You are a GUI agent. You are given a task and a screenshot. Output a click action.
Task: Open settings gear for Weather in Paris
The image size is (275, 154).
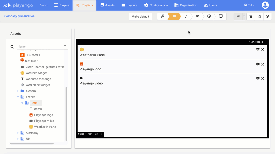[x=258, y=49]
